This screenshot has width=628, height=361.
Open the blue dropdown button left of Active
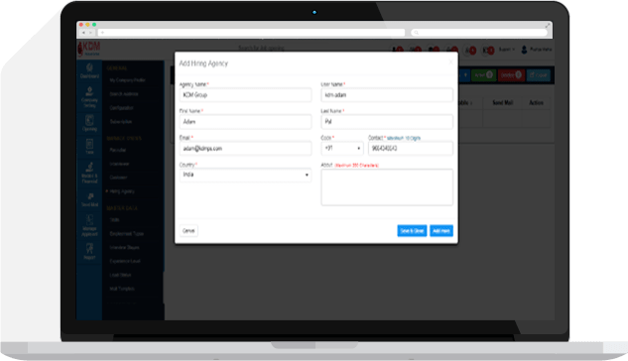click(x=465, y=74)
